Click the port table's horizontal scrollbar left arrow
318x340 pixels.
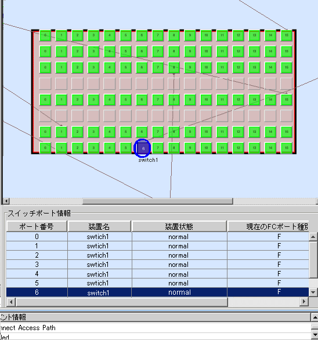point(10,302)
